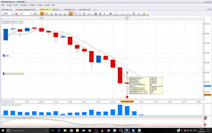Screen dimensions: 212x133
Task: Select the ruler measure tool
Action: pos(89,14)
